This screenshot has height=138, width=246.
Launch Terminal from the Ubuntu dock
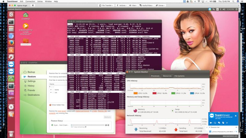pos(11,22)
